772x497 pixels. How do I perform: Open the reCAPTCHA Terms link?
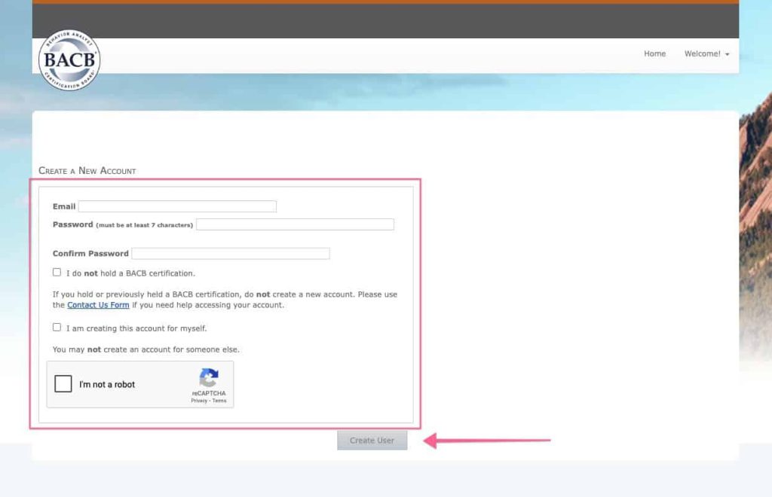[x=219, y=401]
